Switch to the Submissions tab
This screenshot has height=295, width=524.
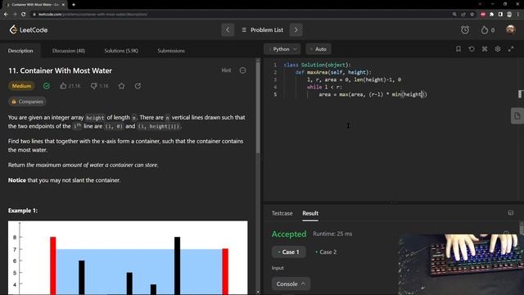click(171, 51)
